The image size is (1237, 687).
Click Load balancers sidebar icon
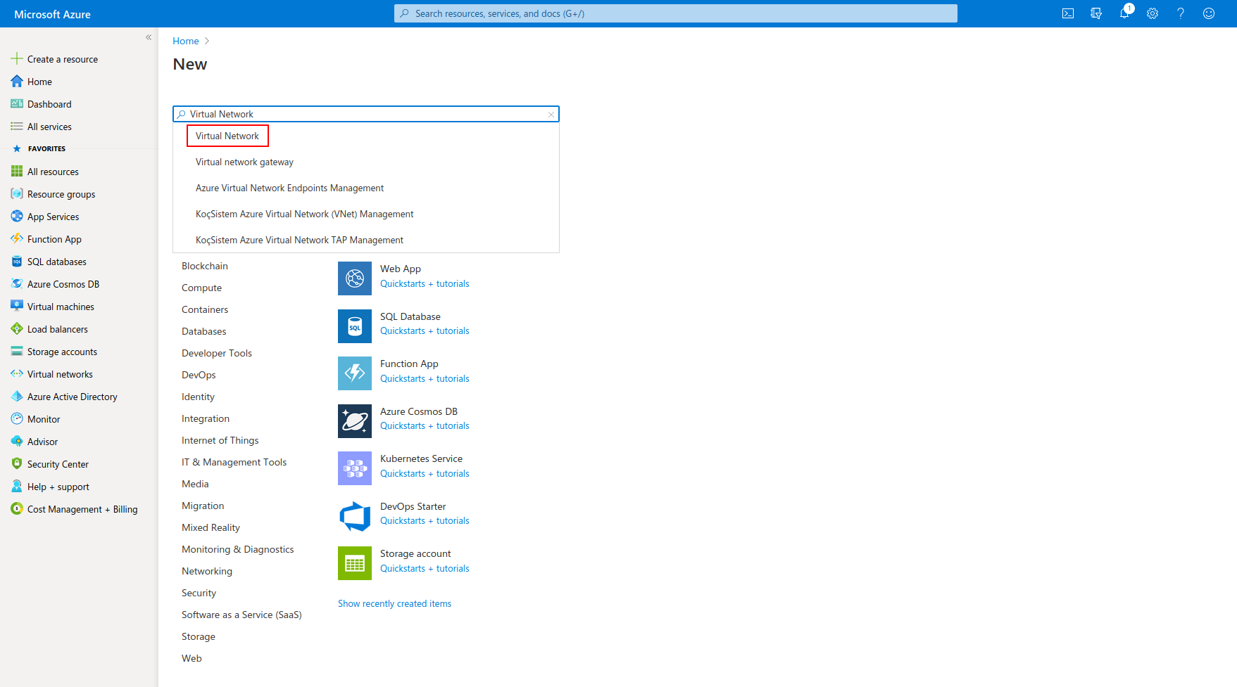(17, 329)
